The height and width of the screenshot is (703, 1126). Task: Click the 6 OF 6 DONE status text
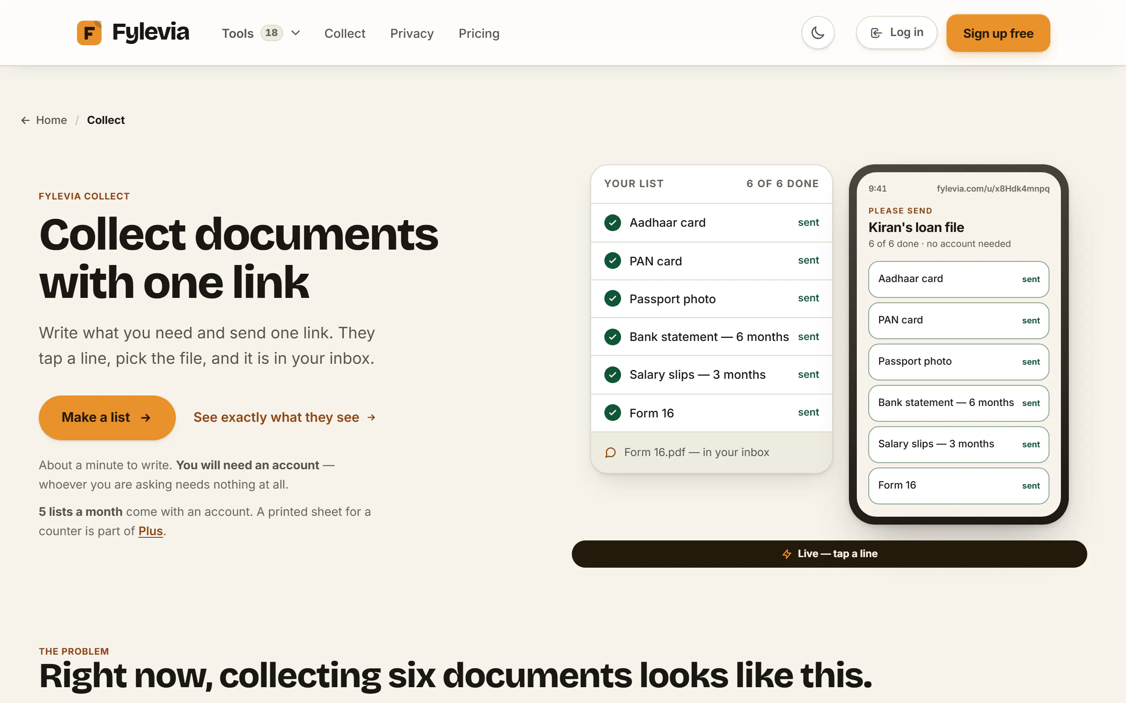[782, 184]
